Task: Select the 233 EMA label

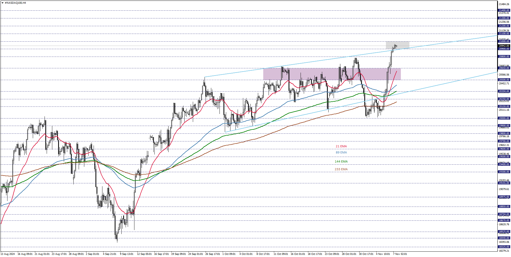Action: pos(341,169)
